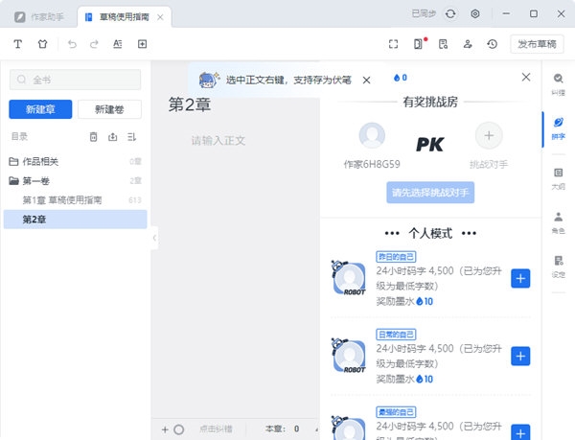Select the 拼字 sidebar tool

tap(558, 127)
